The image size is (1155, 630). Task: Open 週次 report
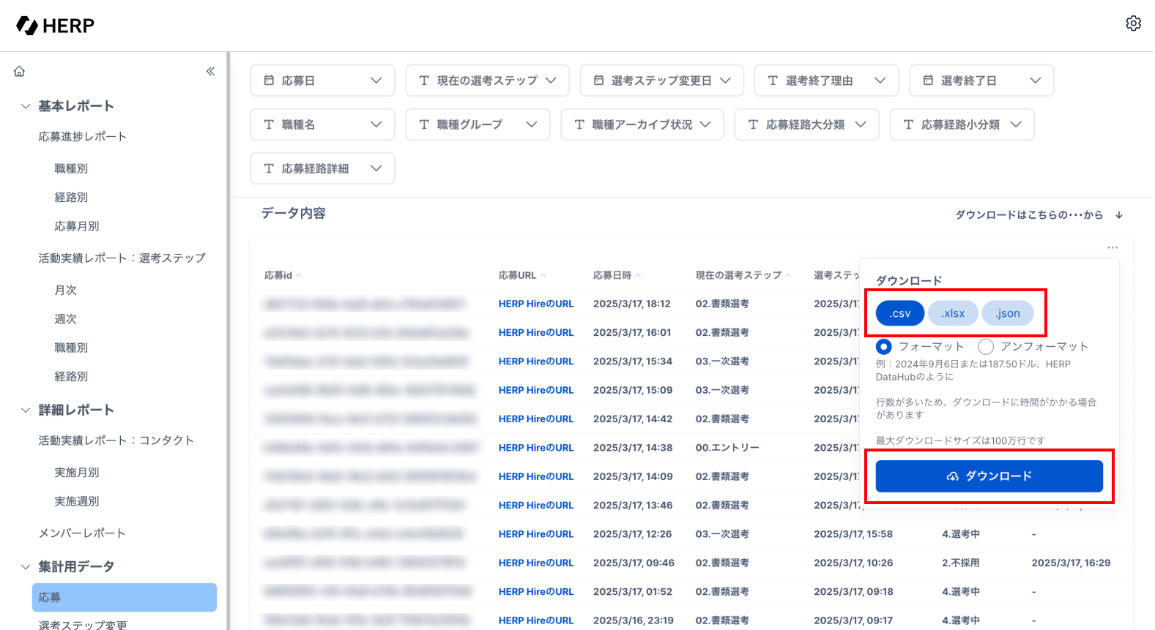[x=66, y=319]
